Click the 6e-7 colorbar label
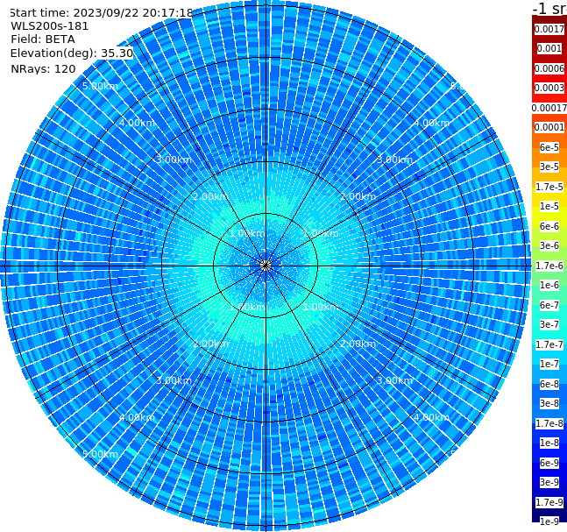This screenshot has height=532, width=567. pos(549,305)
